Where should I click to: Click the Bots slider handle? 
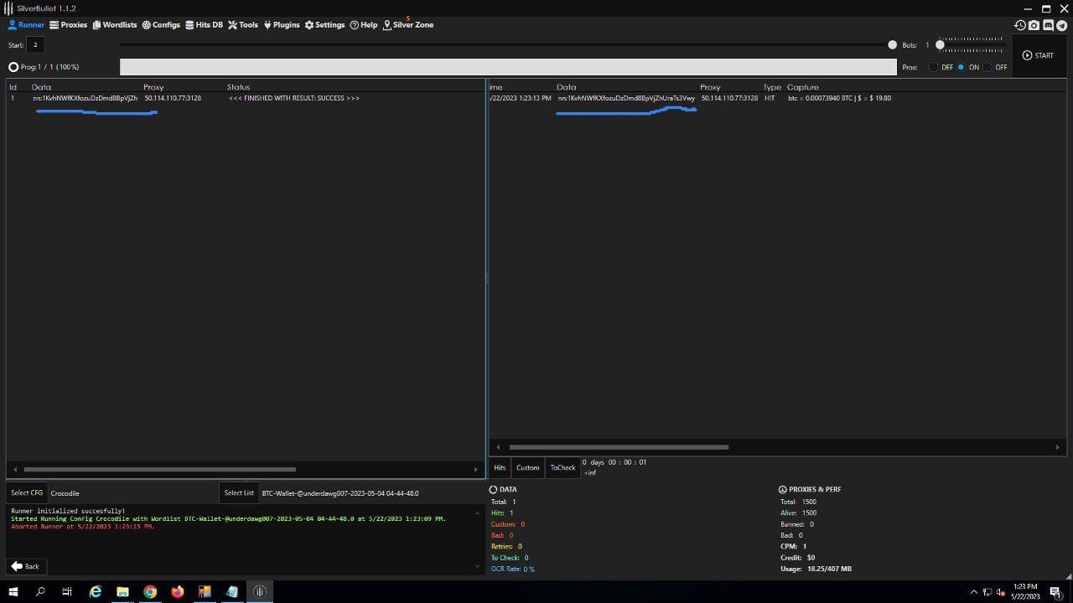coord(940,45)
